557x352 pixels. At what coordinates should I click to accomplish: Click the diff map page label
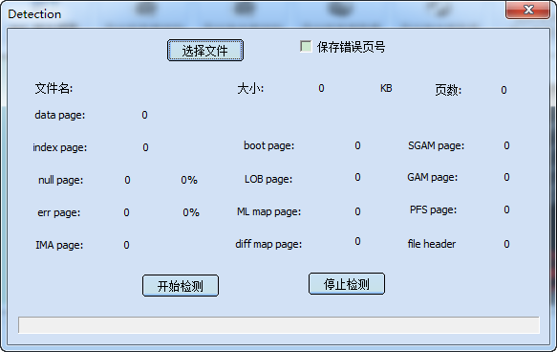(268, 244)
